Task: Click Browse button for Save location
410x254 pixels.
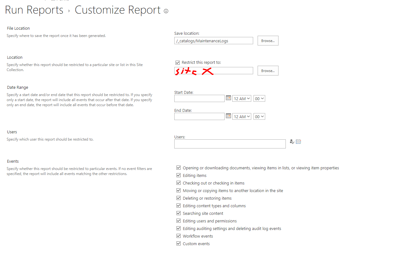Action: click(x=268, y=41)
